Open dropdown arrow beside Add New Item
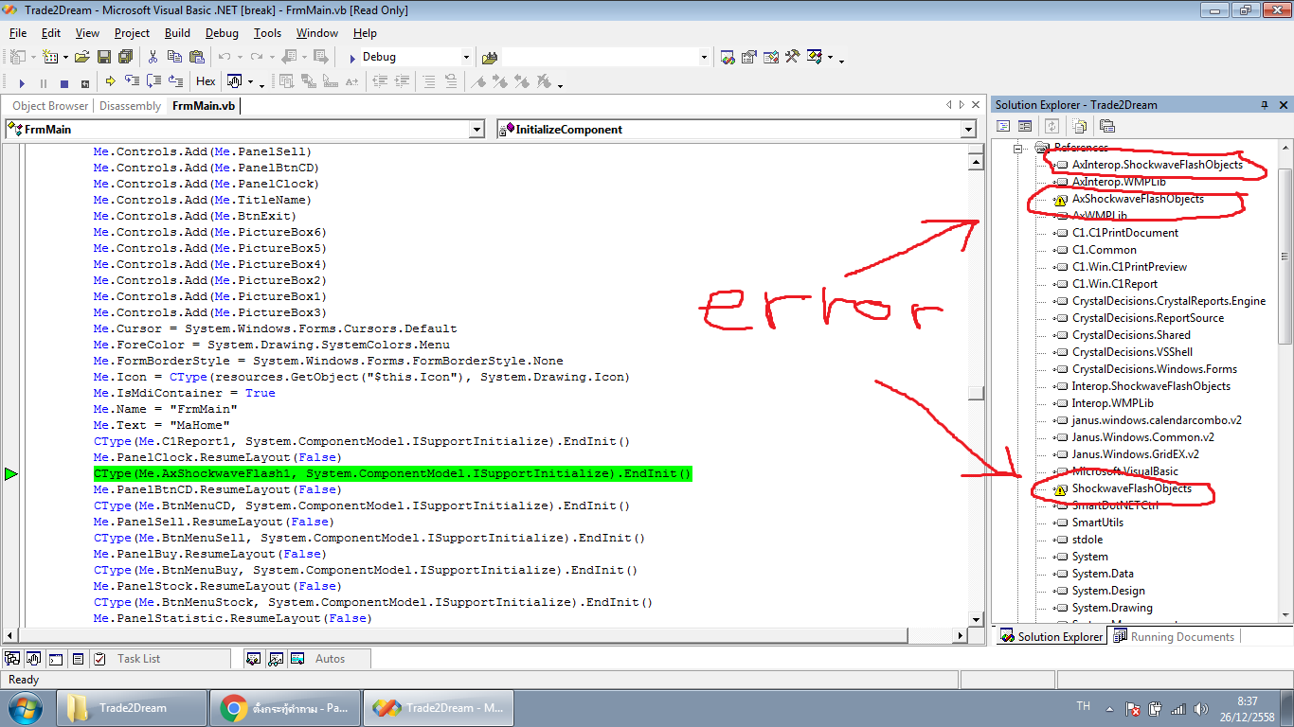The width and height of the screenshot is (1294, 727). (x=65, y=57)
